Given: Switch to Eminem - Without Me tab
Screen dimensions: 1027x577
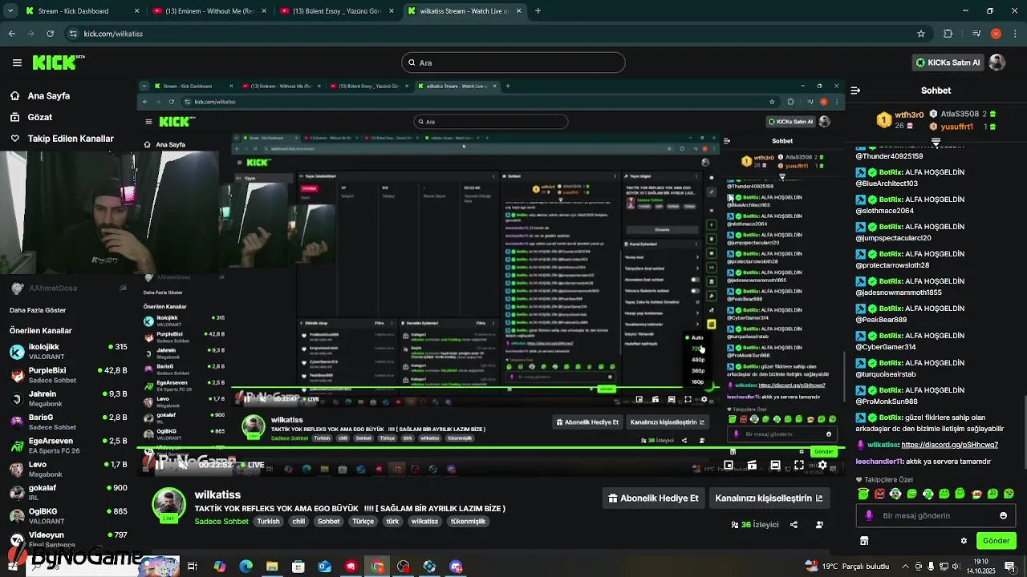Looking at the screenshot, I should [x=209, y=11].
